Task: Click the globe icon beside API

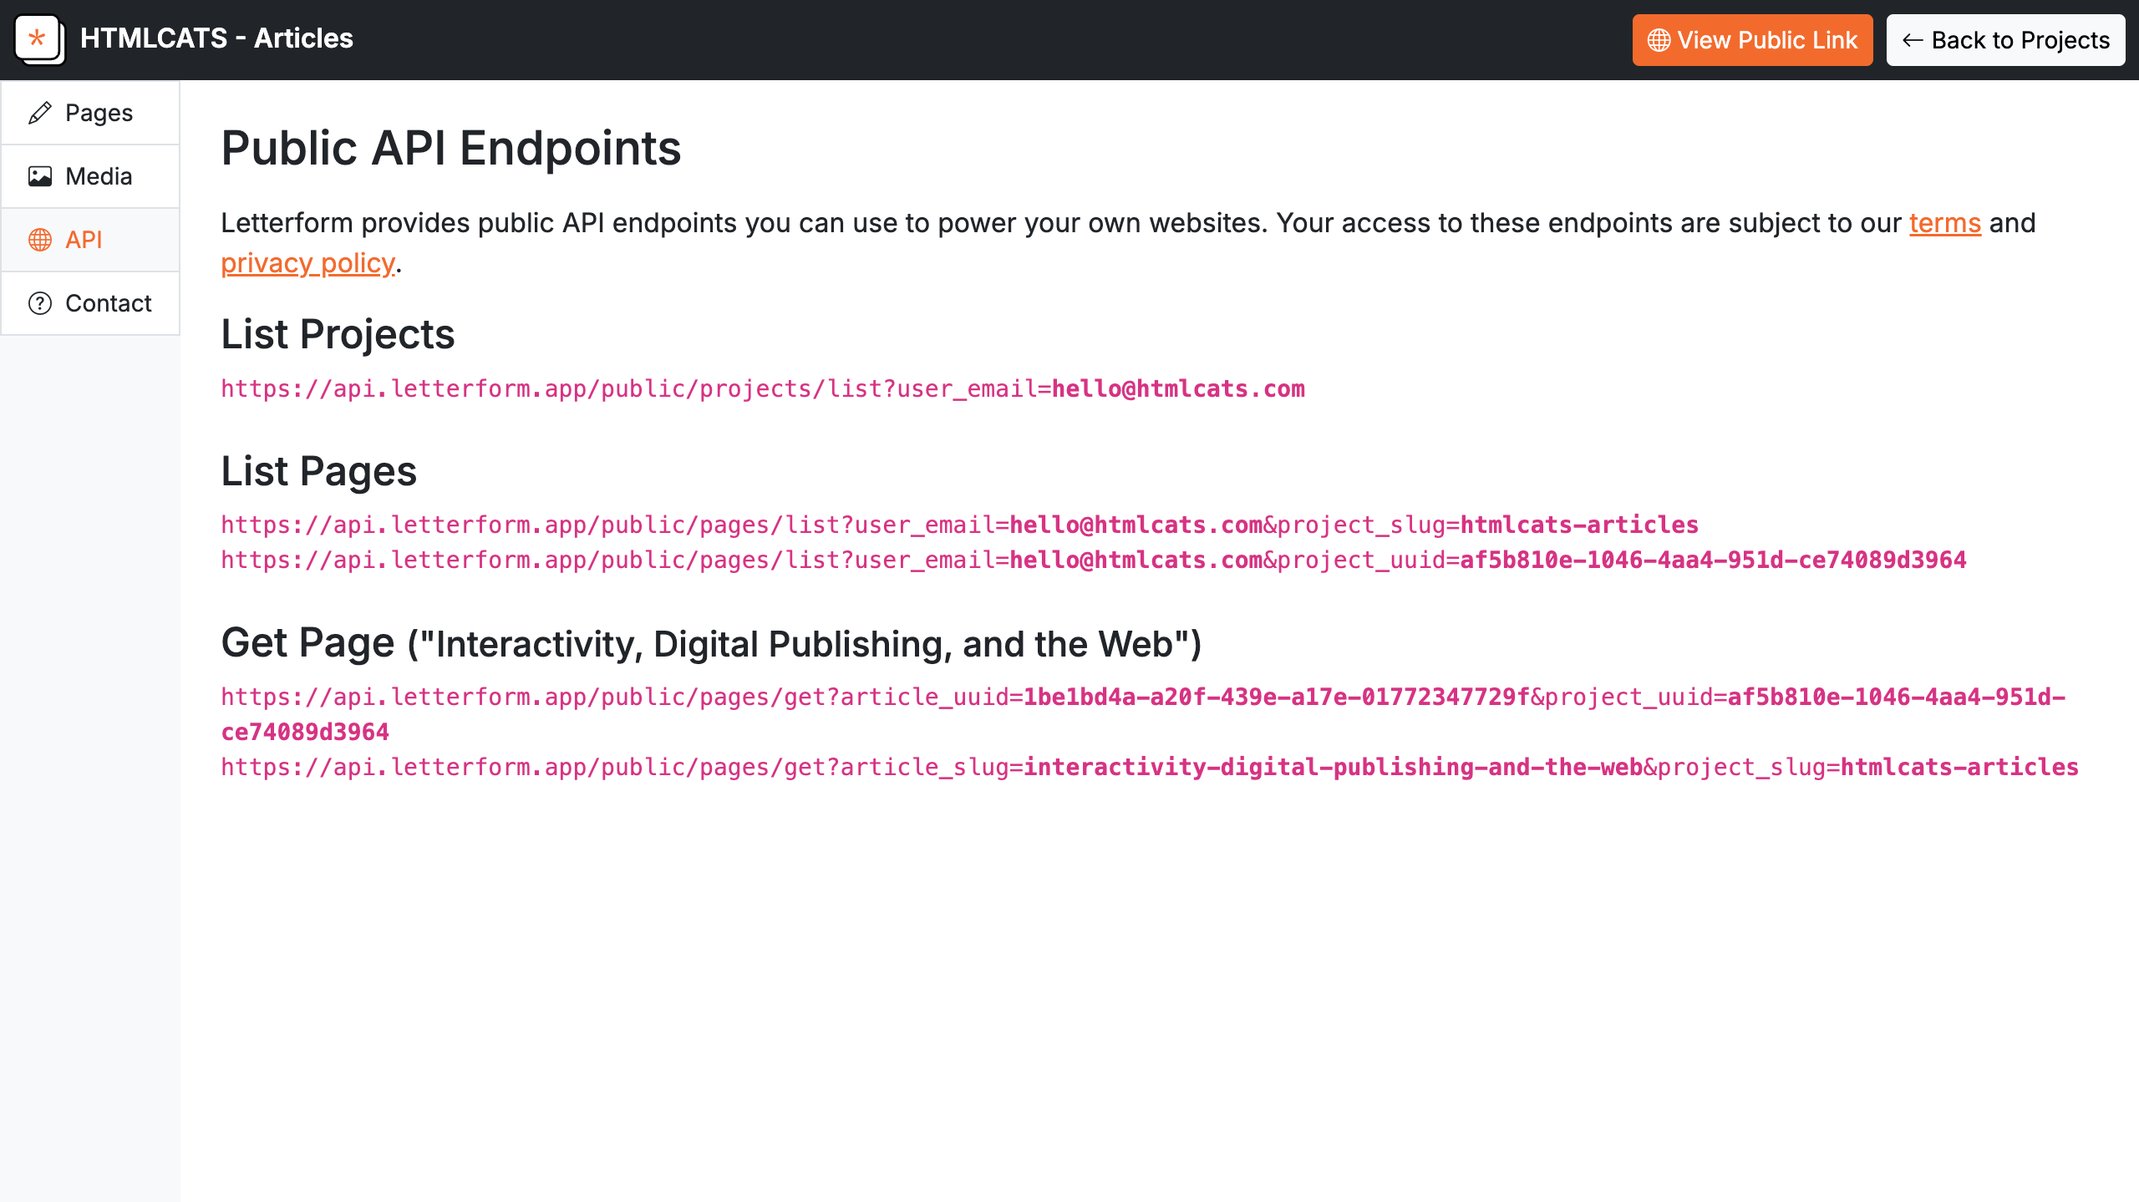Action: point(40,240)
